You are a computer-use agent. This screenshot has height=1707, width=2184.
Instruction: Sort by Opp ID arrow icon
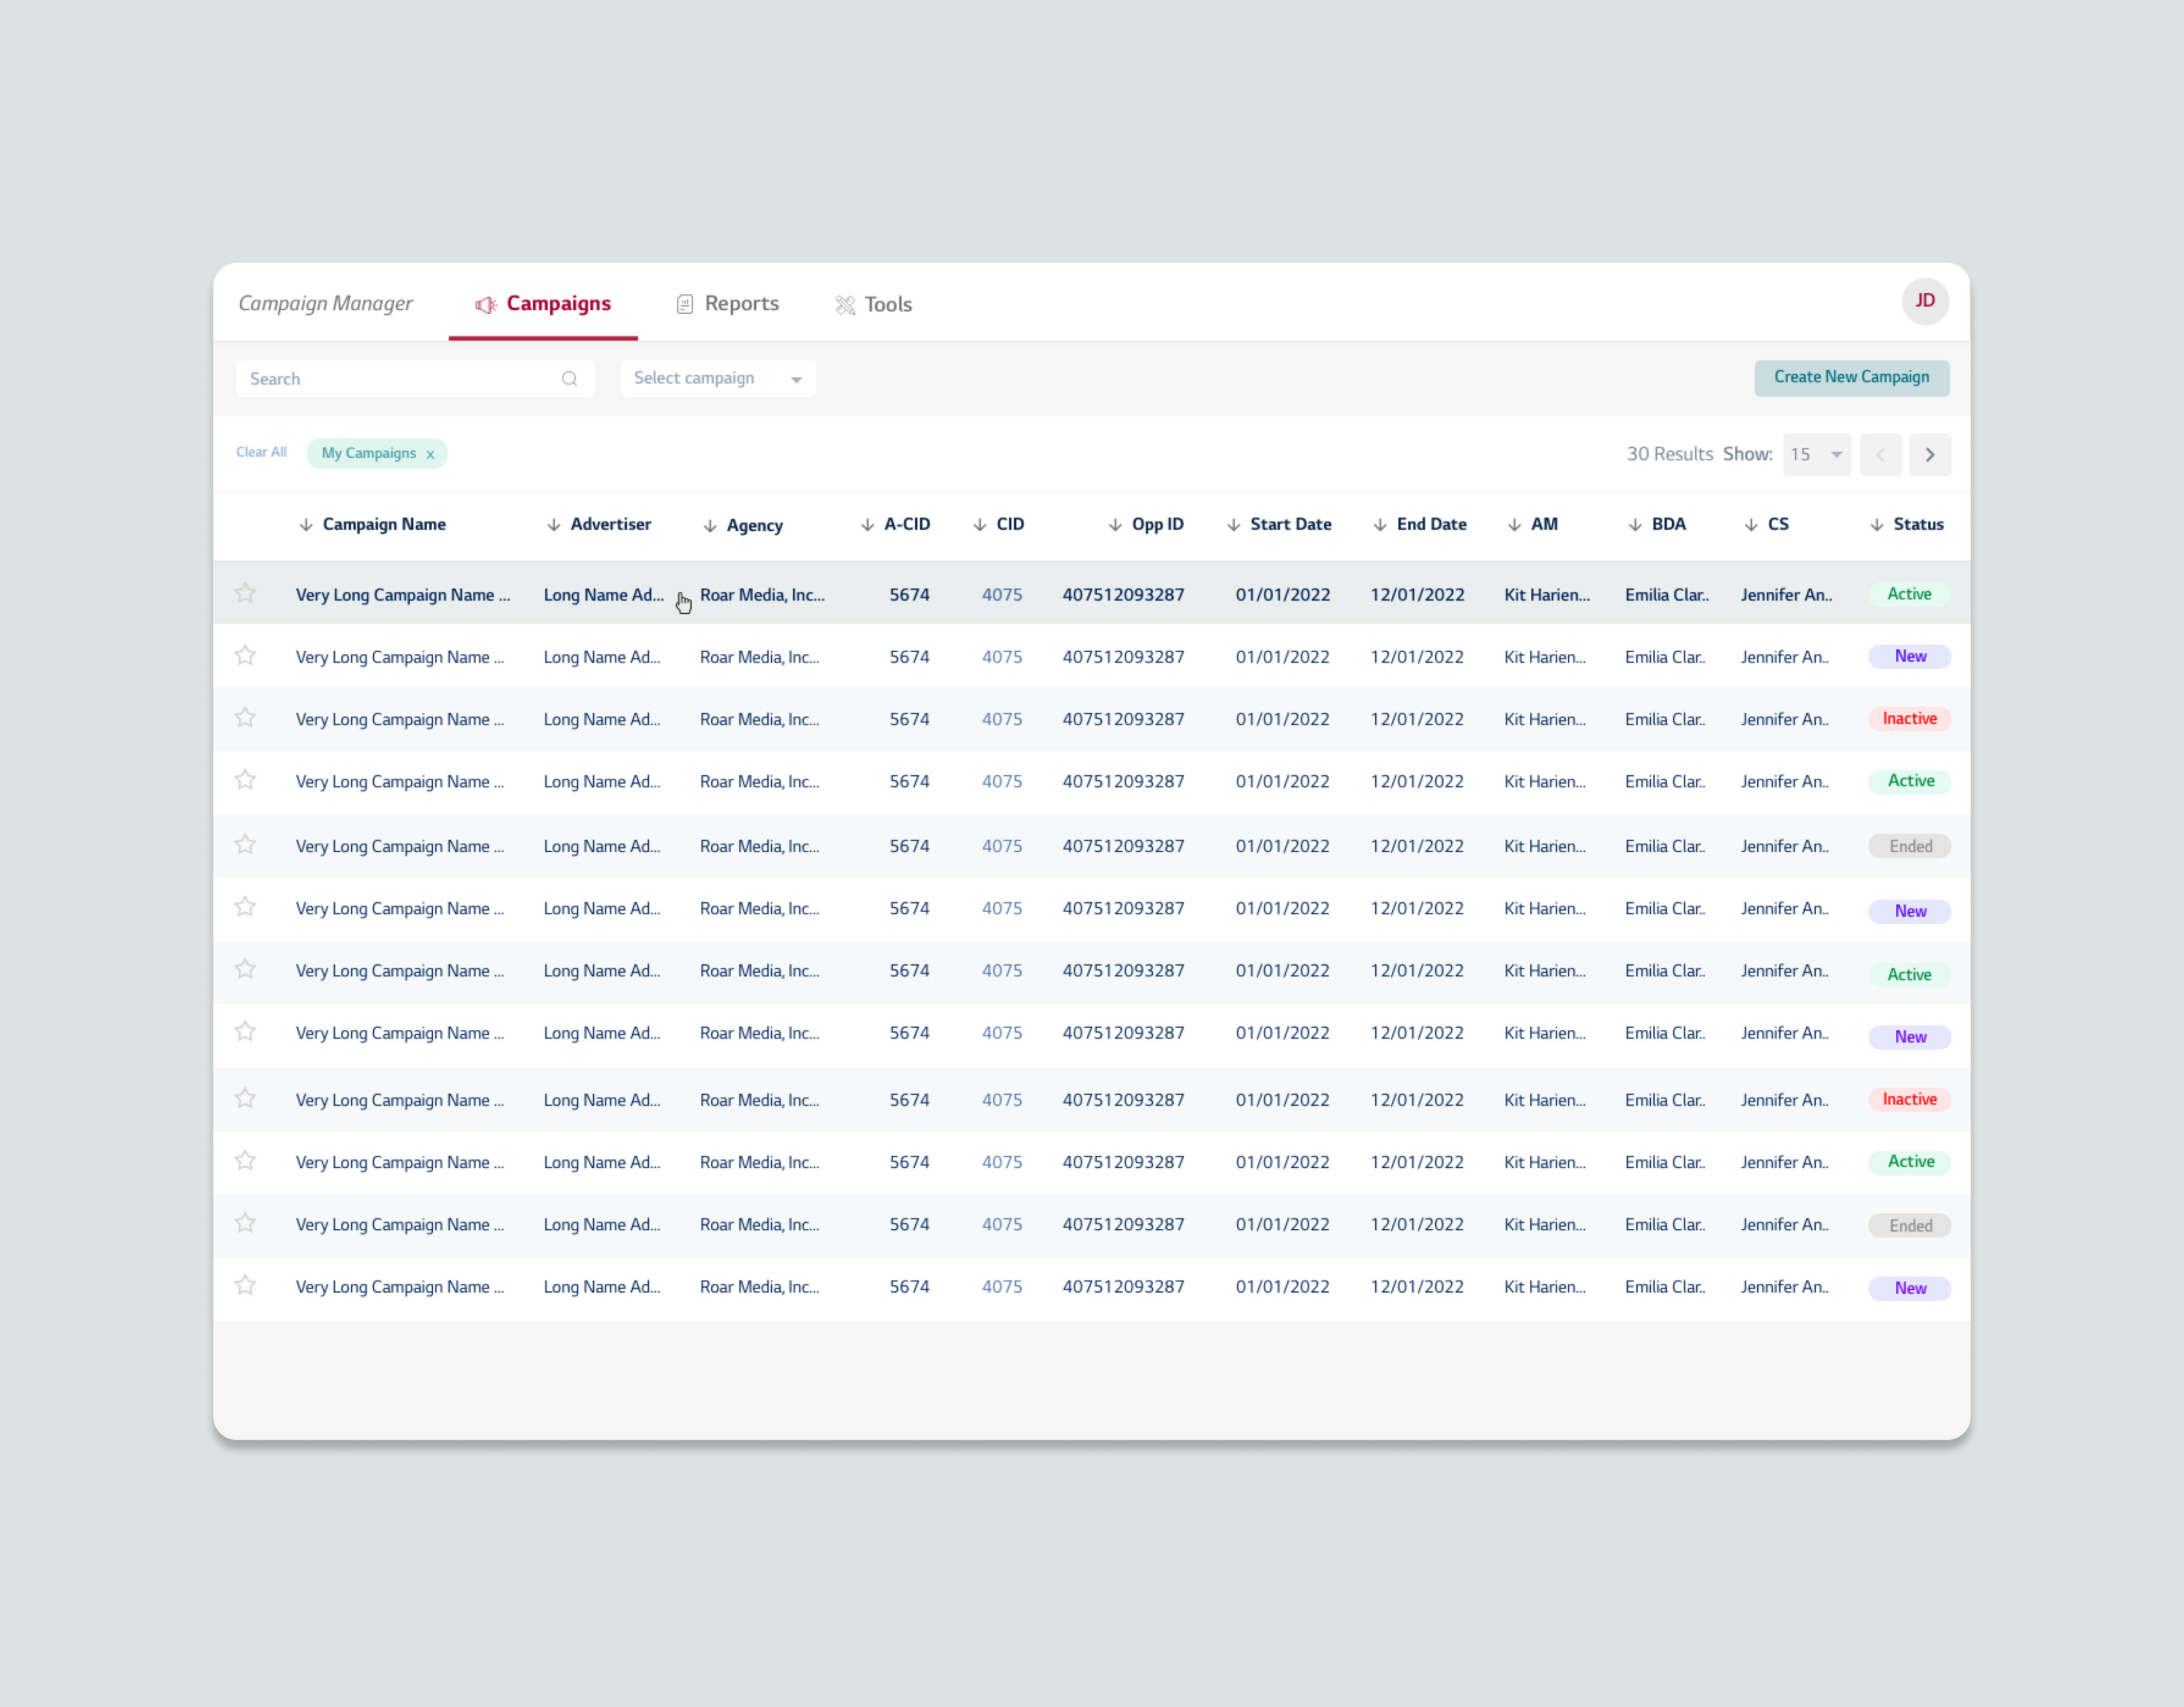[1115, 525]
